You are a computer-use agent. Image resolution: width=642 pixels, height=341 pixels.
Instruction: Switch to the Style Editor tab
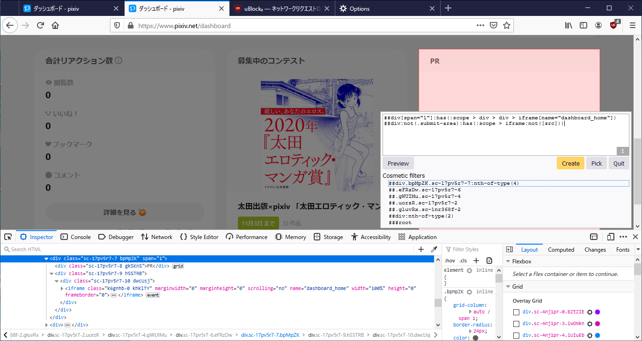[x=199, y=237]
